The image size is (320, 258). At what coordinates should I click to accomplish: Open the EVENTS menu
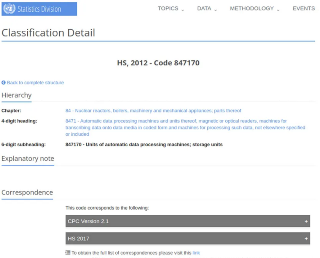pos(304,9)
